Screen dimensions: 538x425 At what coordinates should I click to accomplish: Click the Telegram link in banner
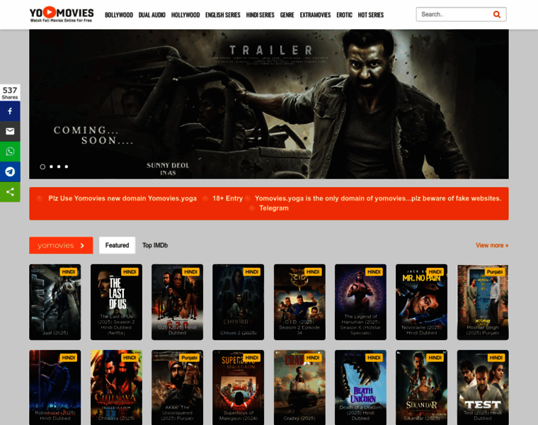coord(274,208)
